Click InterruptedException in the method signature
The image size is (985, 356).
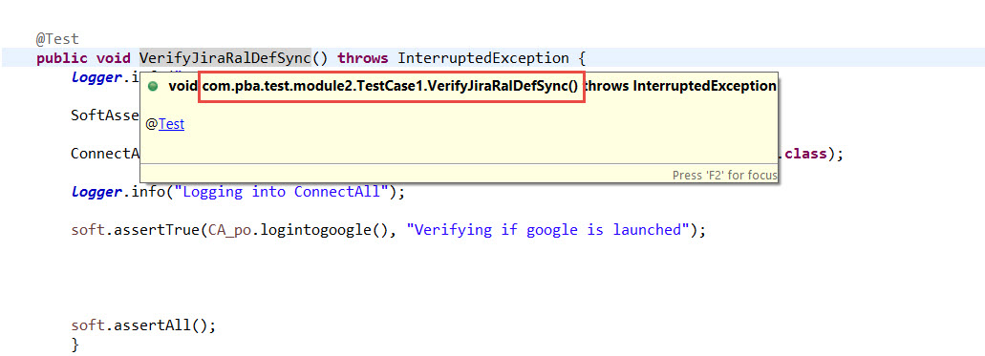[483, 58]
